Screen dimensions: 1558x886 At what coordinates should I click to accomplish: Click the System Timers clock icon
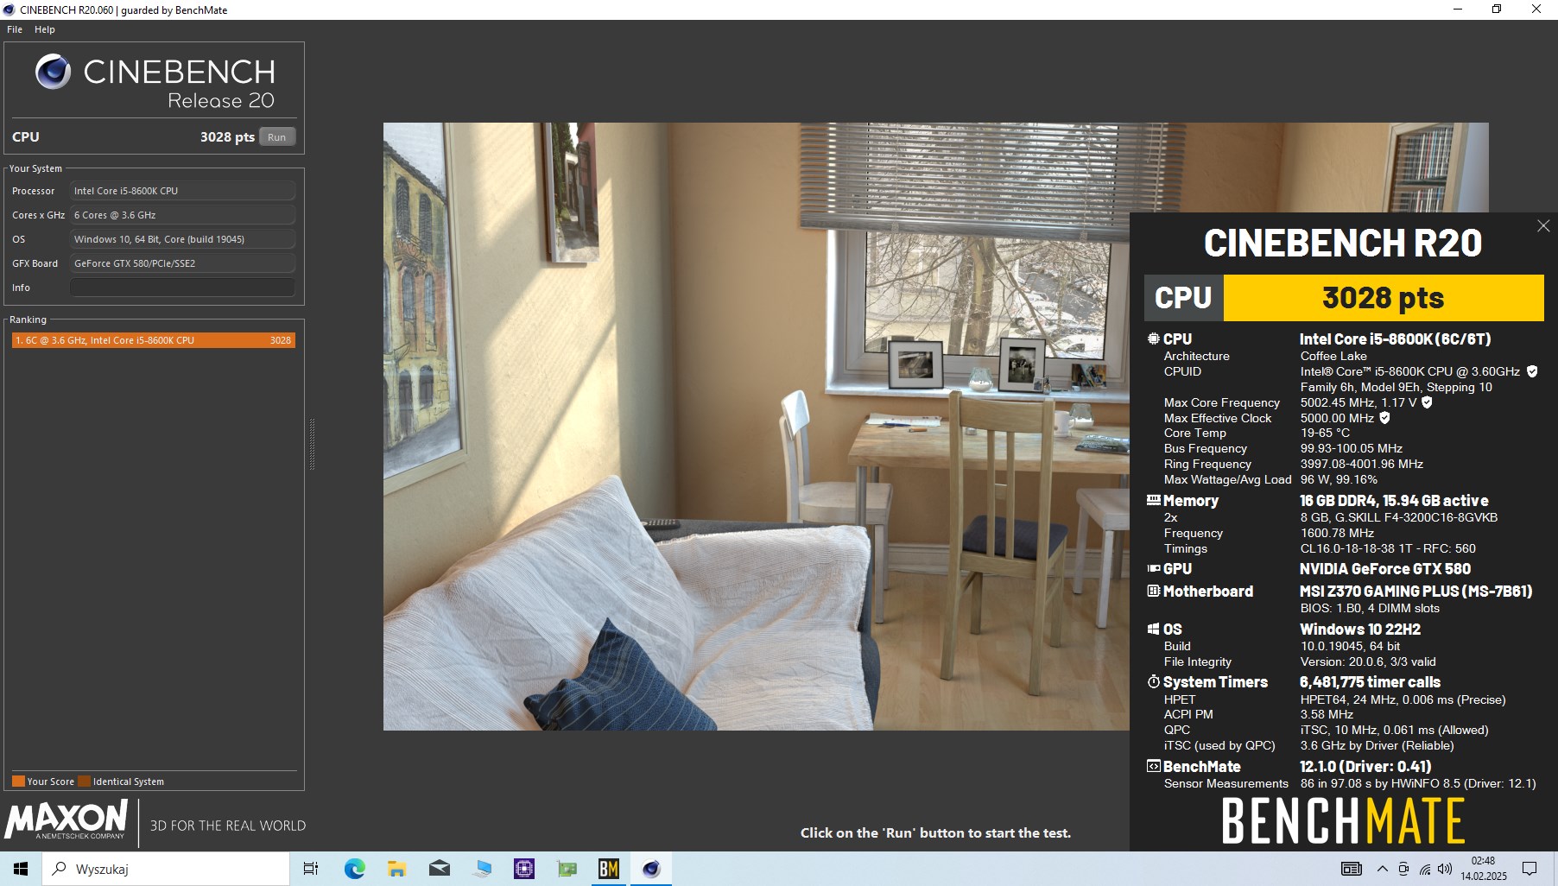1153,681
